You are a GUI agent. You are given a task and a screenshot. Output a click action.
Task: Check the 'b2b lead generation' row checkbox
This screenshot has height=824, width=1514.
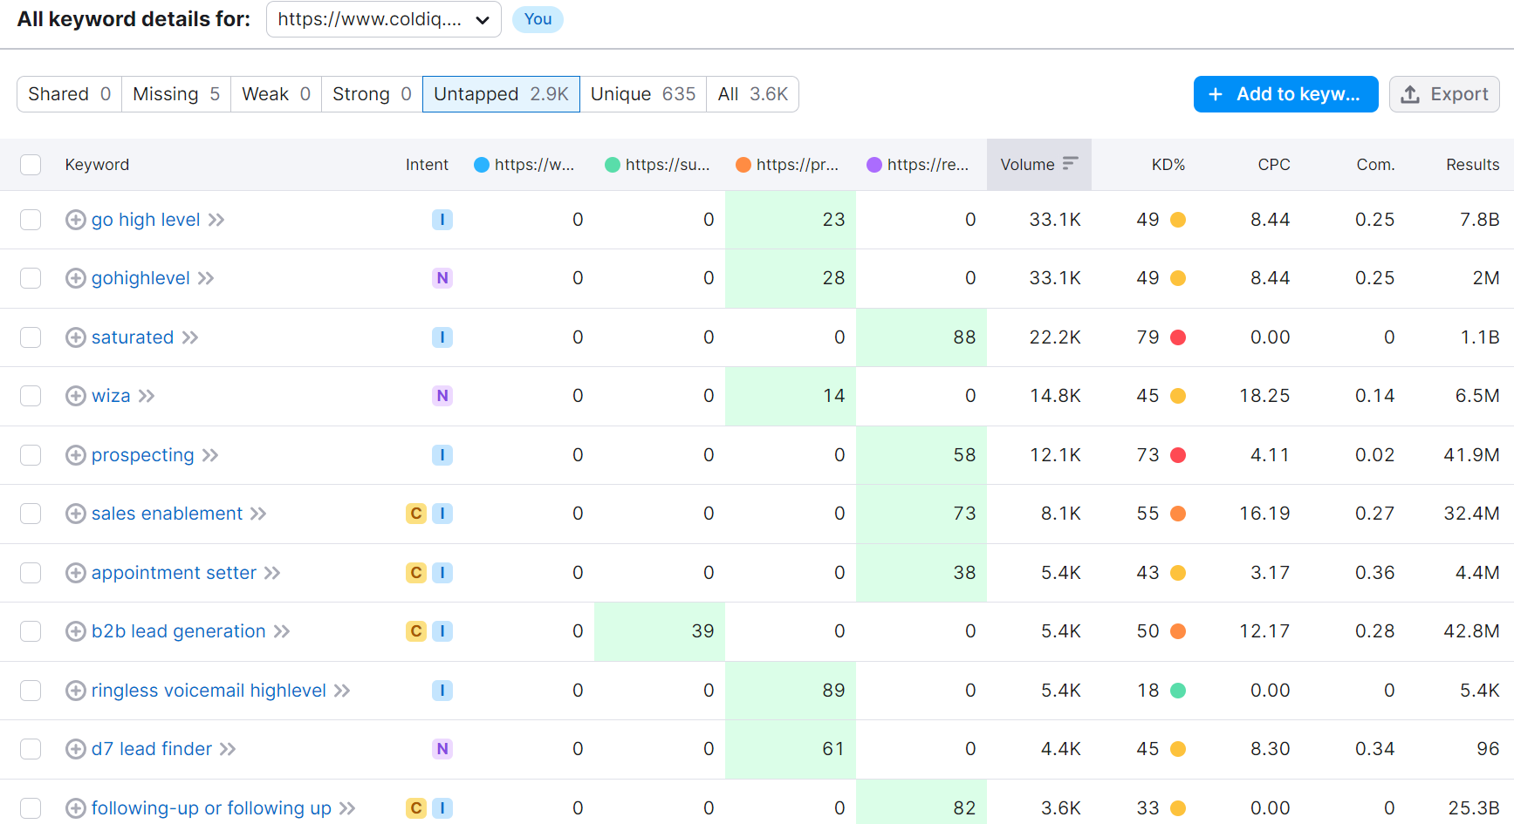tap(31, 631)
